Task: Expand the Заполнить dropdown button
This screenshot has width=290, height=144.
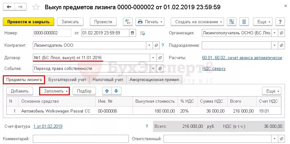Action: coord(54,91)
